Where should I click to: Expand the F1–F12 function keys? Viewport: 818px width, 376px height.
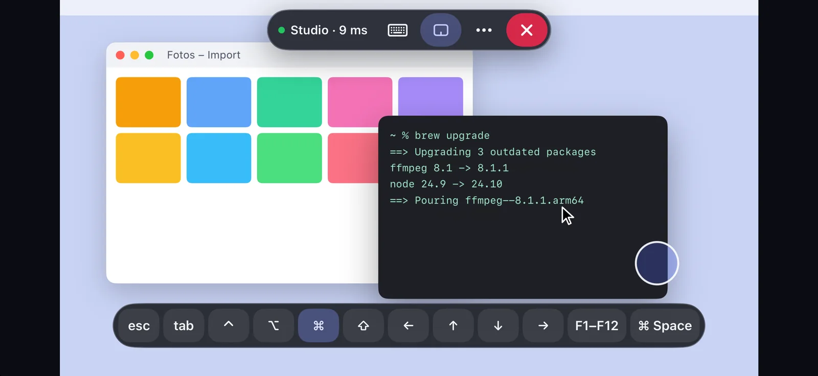597,325
